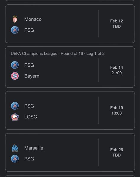
Task: Open the Monaco team name link
Action: [33, 19]
